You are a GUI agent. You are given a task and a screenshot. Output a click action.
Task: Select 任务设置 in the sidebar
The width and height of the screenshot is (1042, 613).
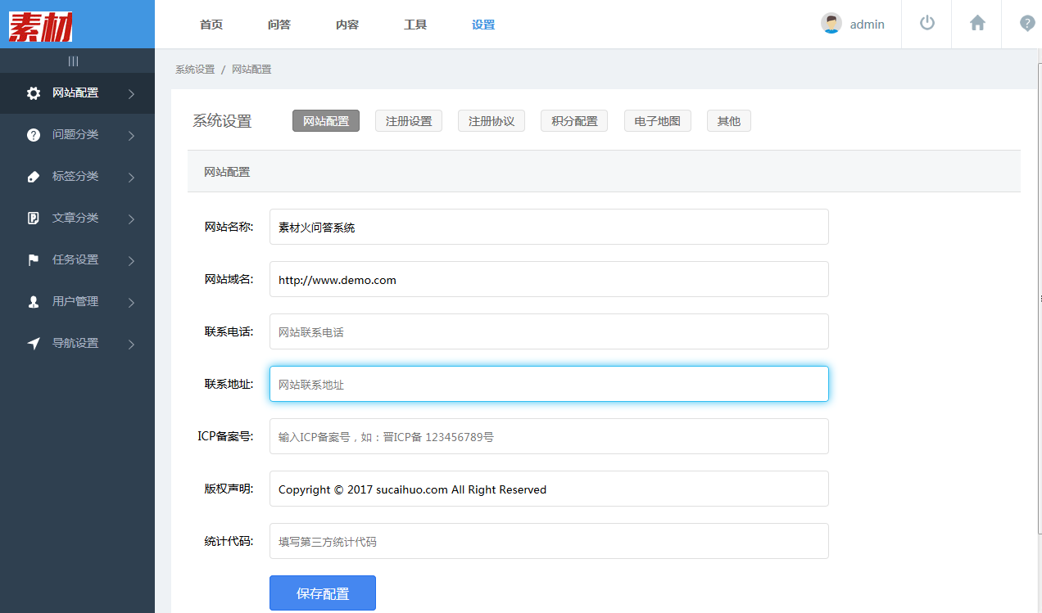pos(75,260)
